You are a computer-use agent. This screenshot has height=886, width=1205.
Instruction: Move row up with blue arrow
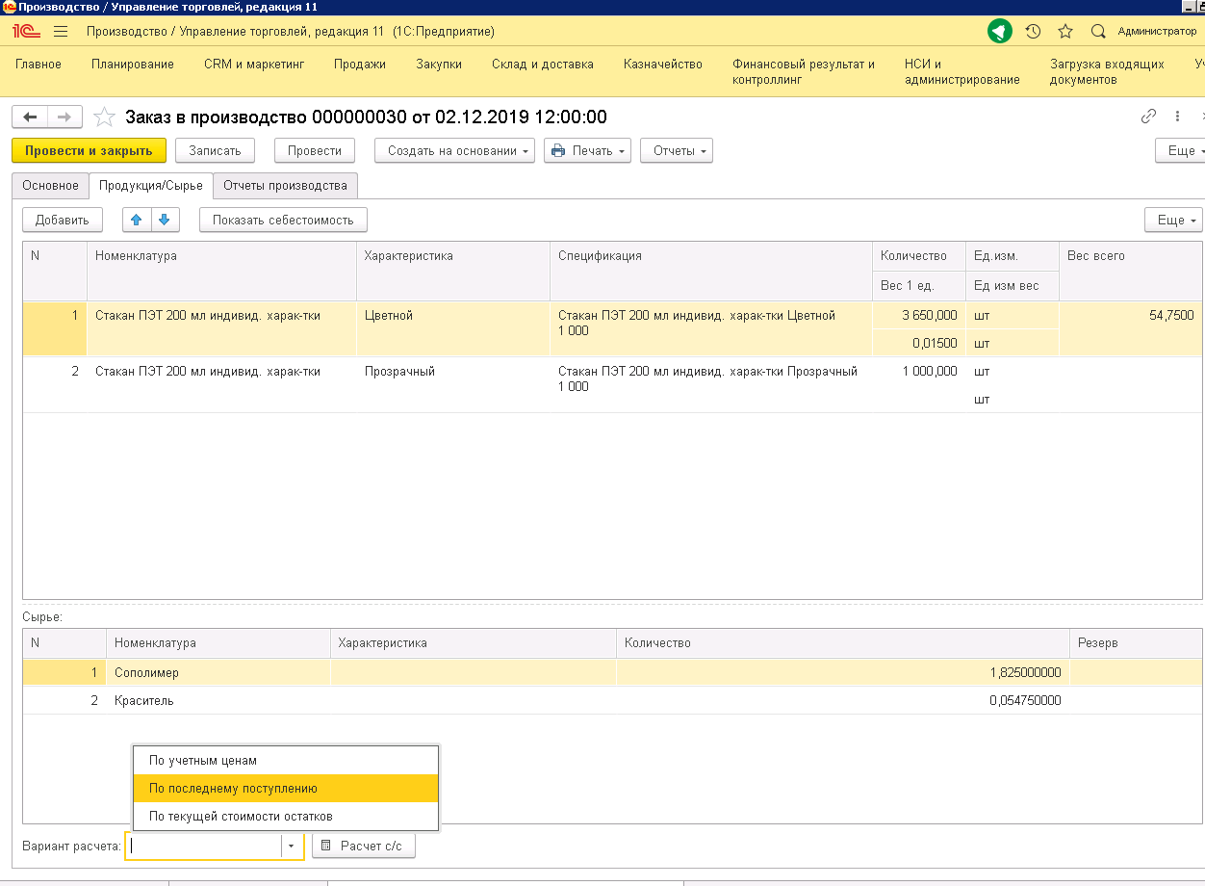point(137,221)
